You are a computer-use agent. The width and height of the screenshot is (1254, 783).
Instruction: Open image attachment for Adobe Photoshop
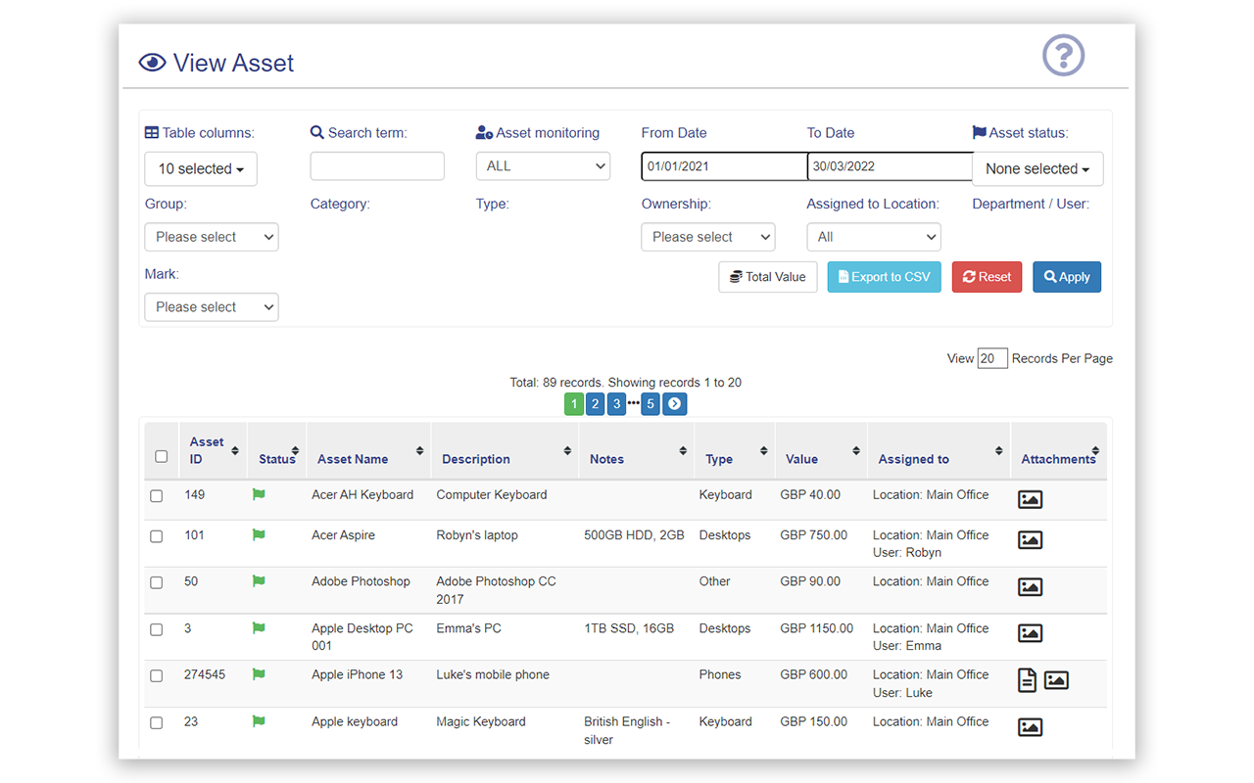tap(1030, 587)
